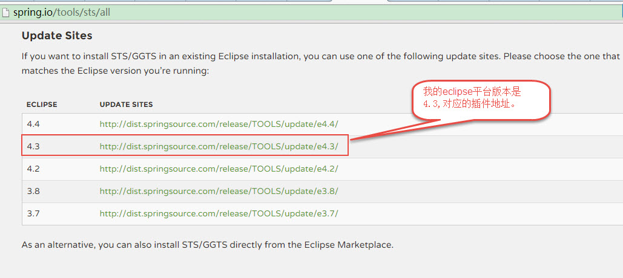Click the Update Sites heading

[57, 36]
